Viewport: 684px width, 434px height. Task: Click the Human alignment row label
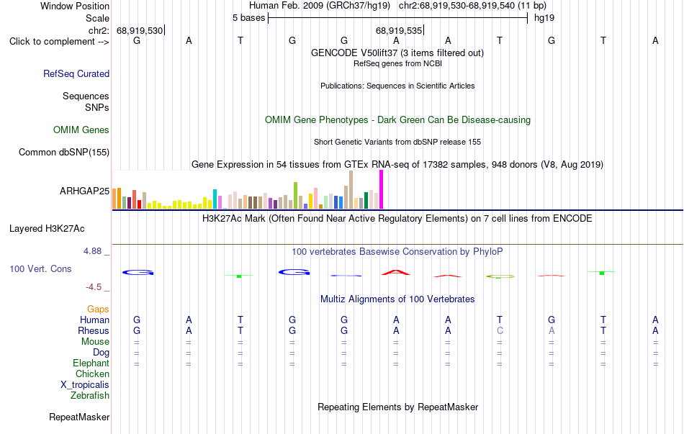(94, 320)
